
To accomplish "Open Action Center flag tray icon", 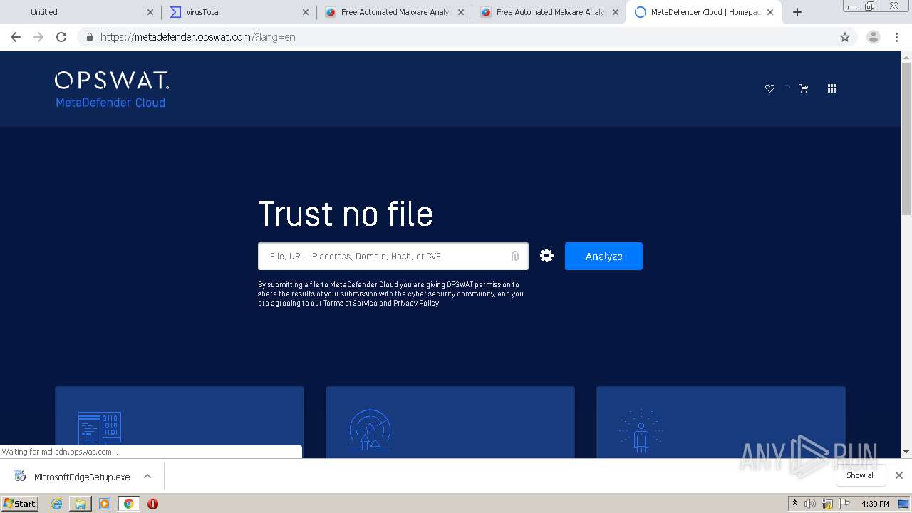I will [x=843, y=504].
